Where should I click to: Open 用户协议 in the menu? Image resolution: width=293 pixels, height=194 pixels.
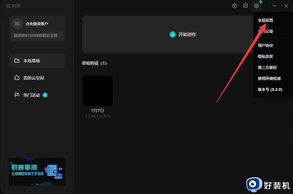click(x=265, y=45)
